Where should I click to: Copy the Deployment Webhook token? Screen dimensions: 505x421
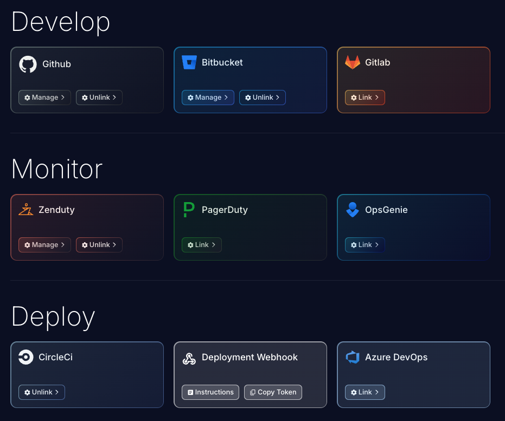[273, 392]
